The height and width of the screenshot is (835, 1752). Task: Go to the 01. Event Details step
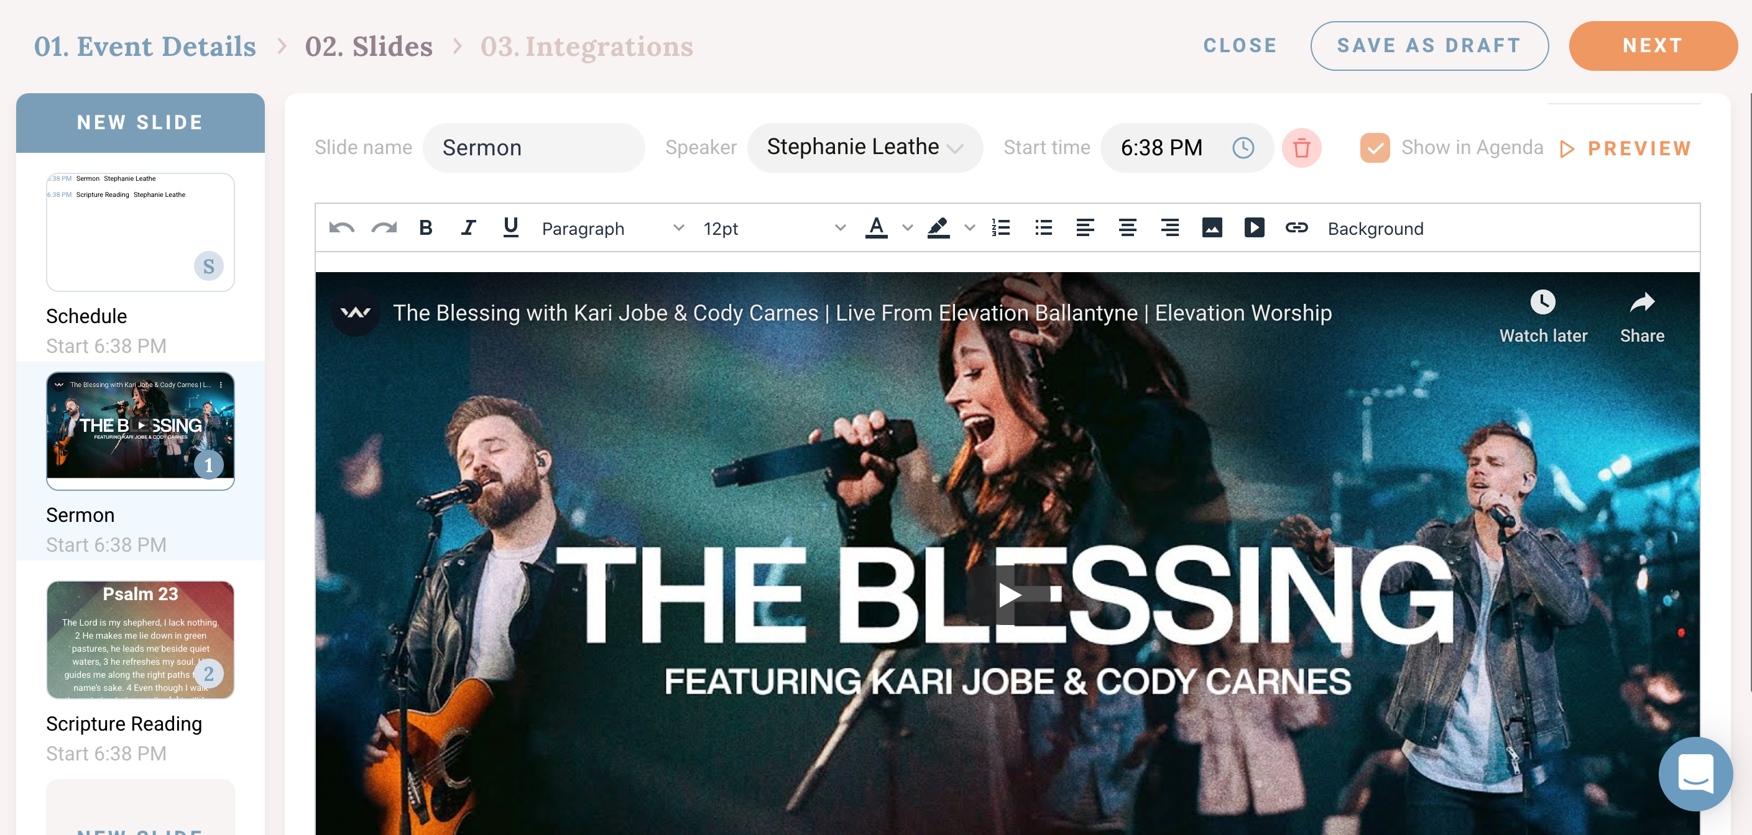click(x=145, y=46)
